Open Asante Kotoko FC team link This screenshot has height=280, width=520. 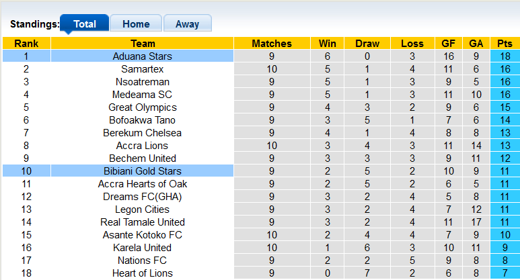(x=143, y=235)
